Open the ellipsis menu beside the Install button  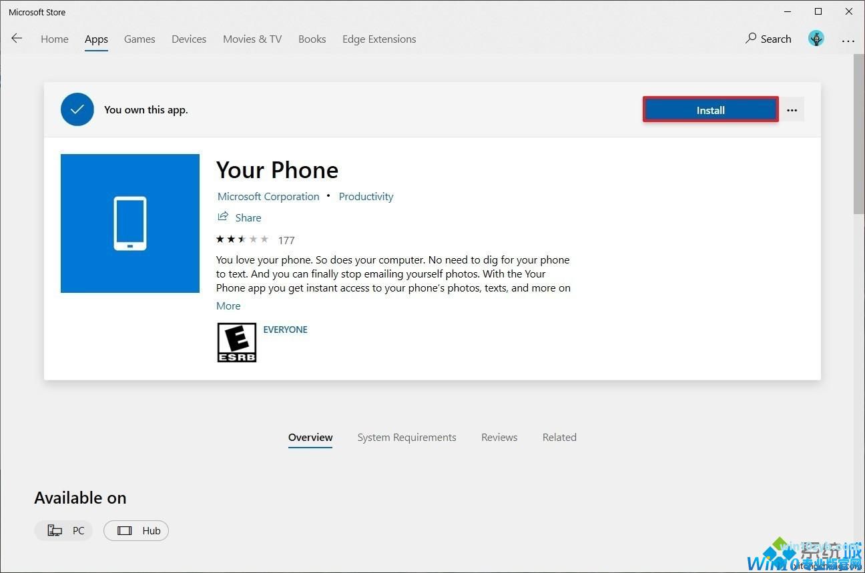792,109
